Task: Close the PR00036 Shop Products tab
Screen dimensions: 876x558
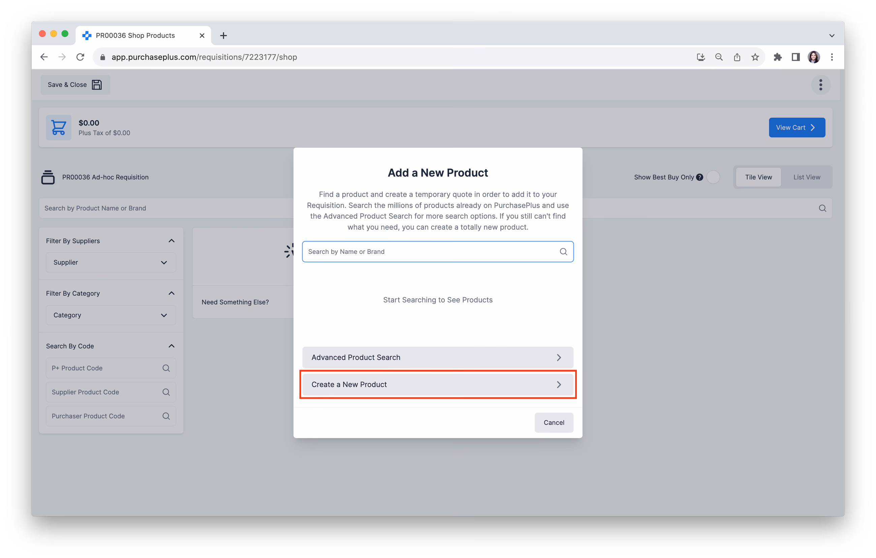Action: tap(202, 35)
